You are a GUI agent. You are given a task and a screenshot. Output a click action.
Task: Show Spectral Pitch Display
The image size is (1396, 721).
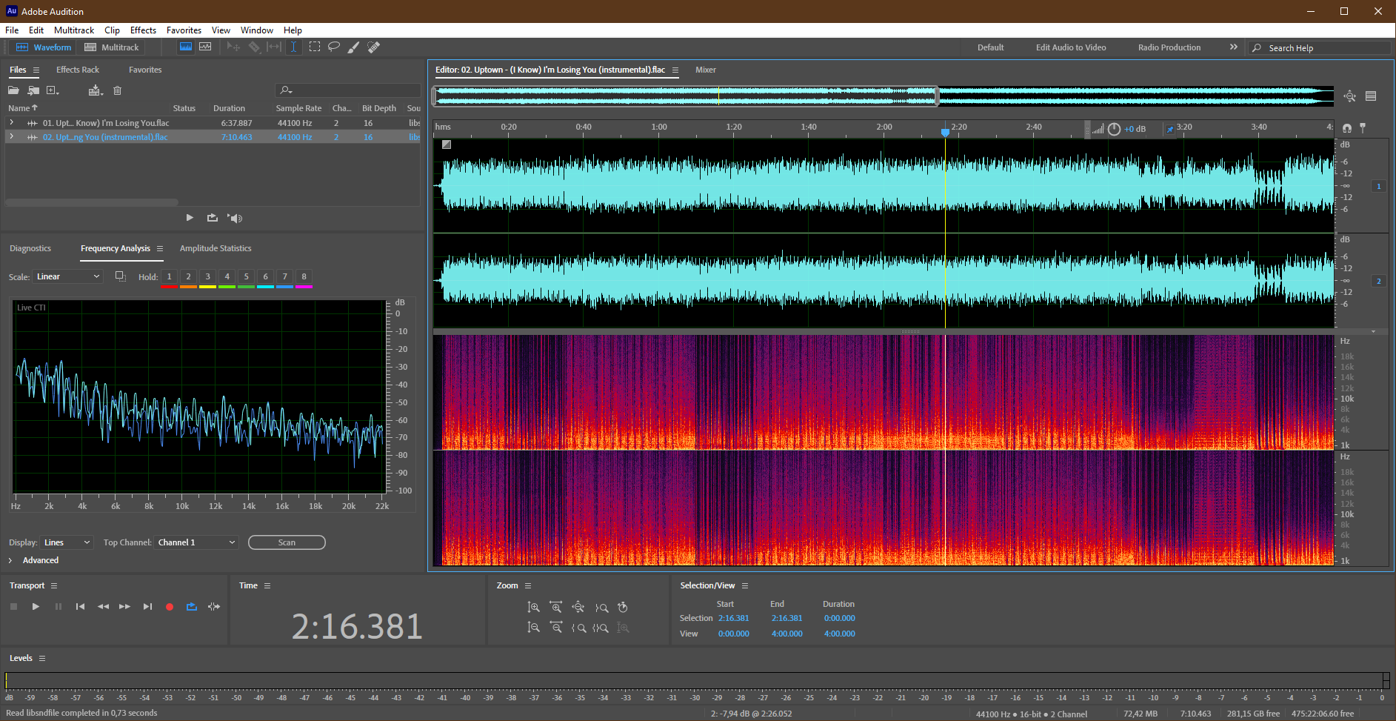click(x=205, y=47)
